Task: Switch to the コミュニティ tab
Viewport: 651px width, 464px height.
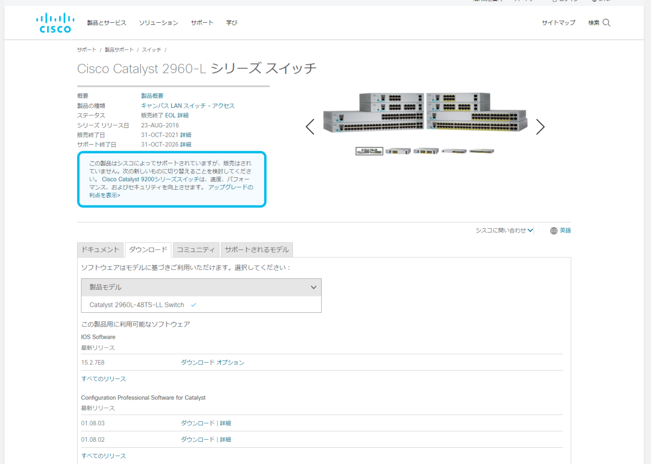Action: tap(196, 250)
